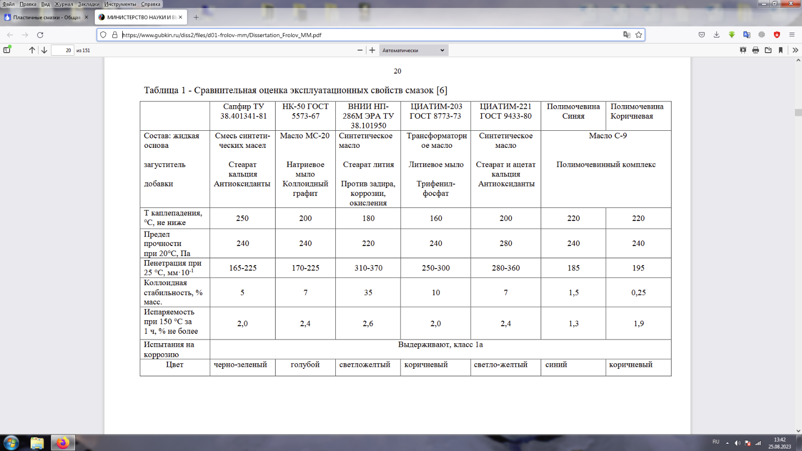Expand more PDF tools chevron
The width and height of the screenshot is (802, 451).
pos(795,50)
